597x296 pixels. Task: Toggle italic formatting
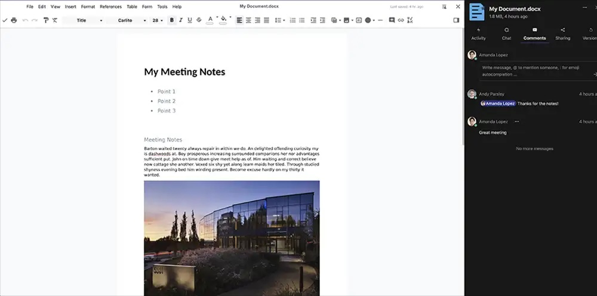click(181, 20)
